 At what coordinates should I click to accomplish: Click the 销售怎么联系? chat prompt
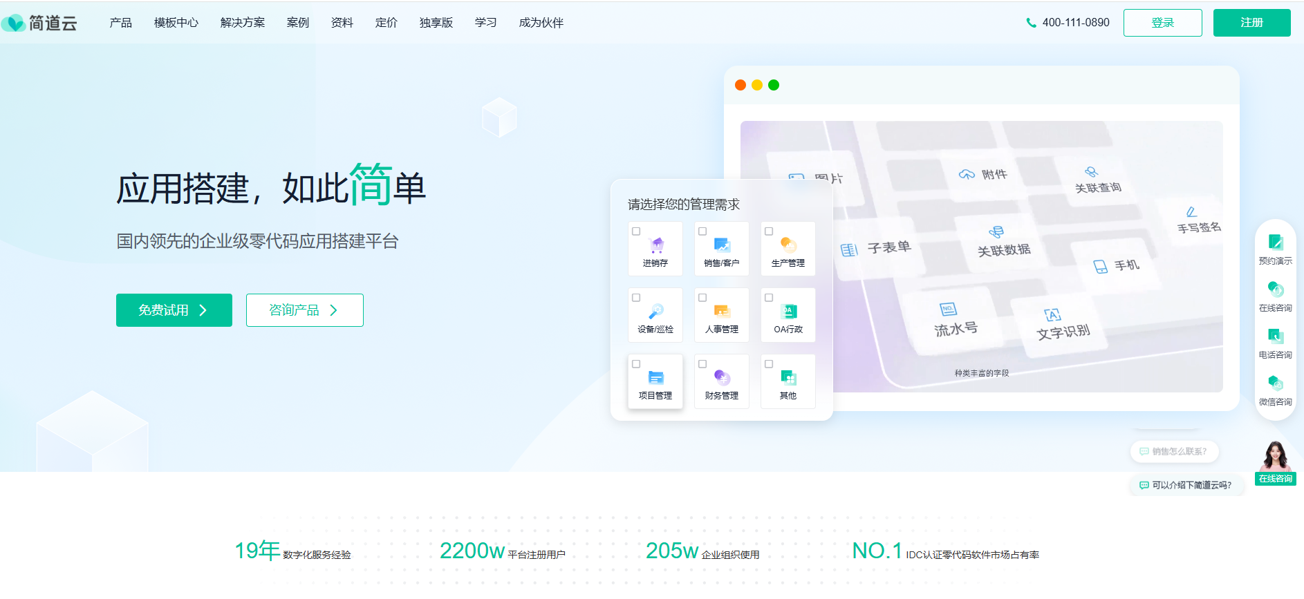1174,451
